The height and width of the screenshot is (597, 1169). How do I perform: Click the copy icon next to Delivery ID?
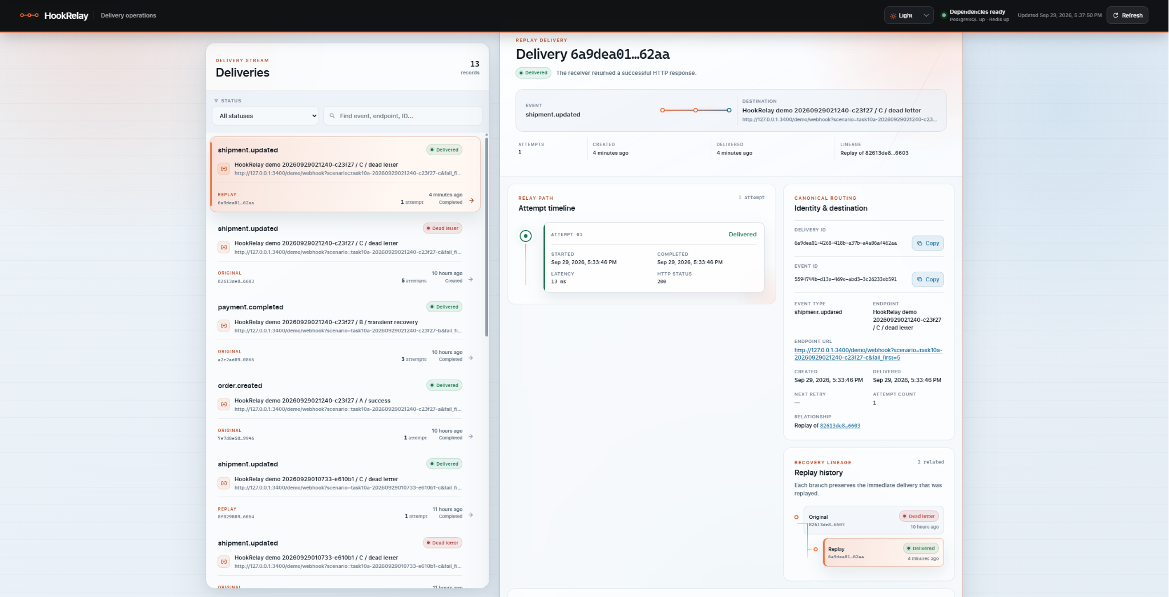tap(920, 243)
